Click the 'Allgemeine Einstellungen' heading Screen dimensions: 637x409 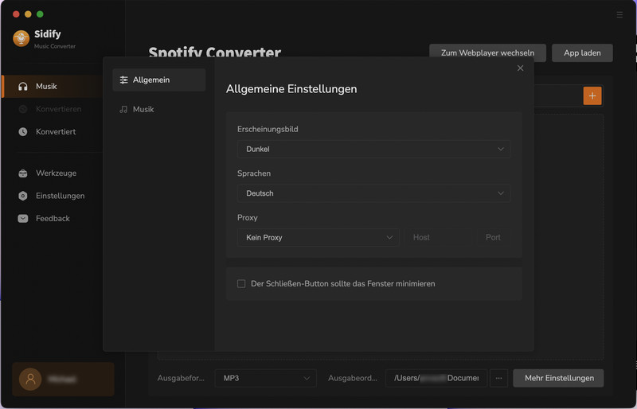[x=291, y=89]
